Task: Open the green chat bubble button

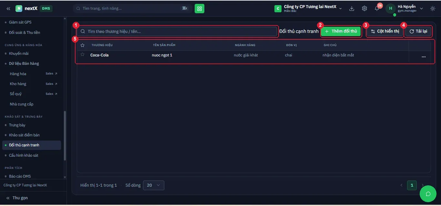Action: click(x=428, y=194)
